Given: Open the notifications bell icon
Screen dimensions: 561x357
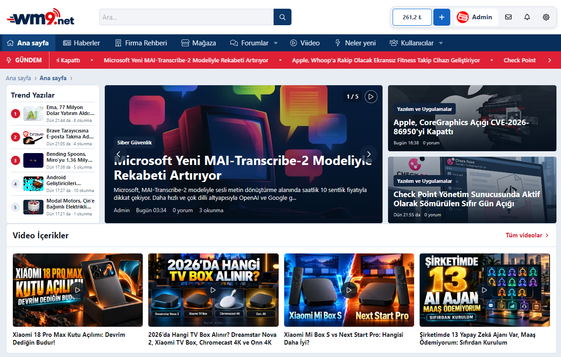Looking at the screenshot, I should click(527, 17).
